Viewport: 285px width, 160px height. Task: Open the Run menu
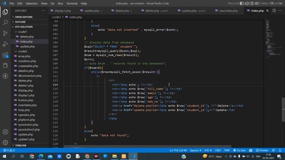click(x=61, y=4)
